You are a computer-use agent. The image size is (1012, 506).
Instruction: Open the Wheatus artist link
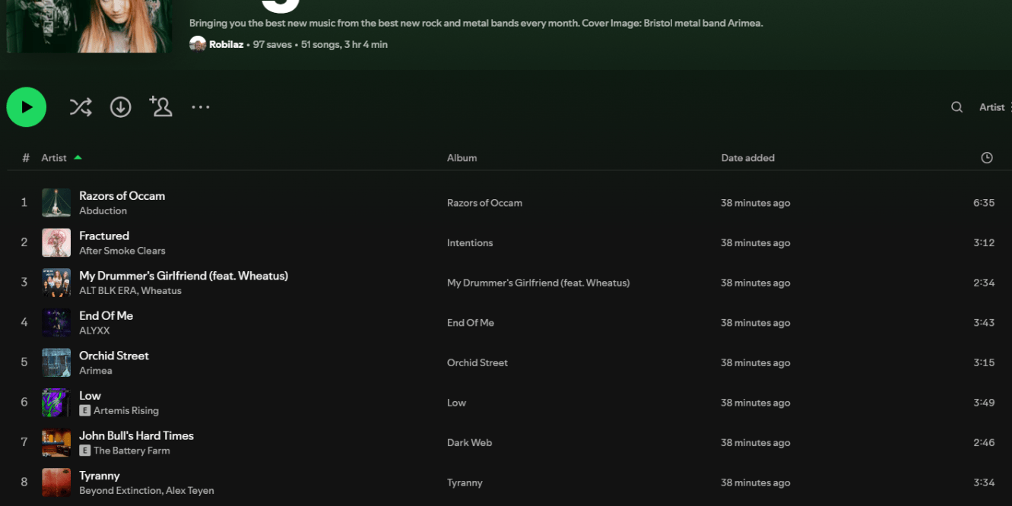161,291
